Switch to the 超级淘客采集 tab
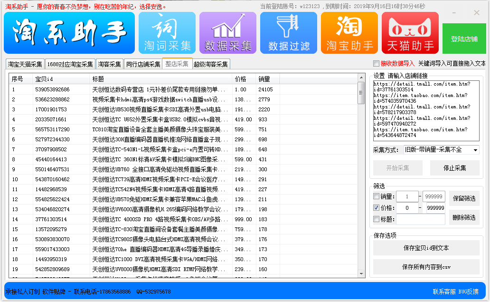This screenshot has height=302, width=490. (211, 64)
